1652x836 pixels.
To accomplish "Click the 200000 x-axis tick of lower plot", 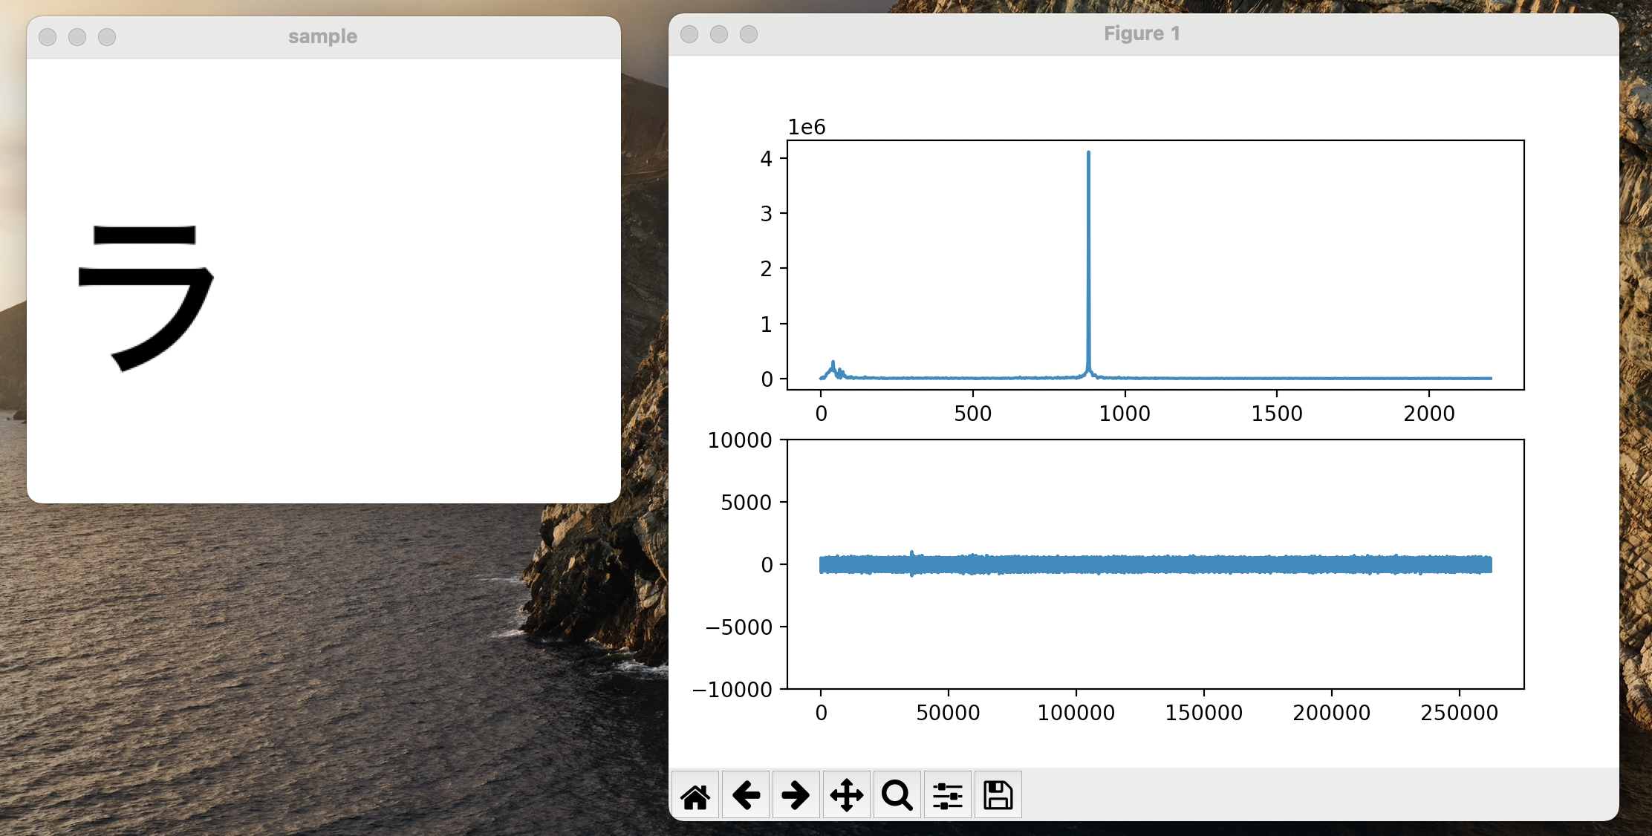I will 1331,713.
